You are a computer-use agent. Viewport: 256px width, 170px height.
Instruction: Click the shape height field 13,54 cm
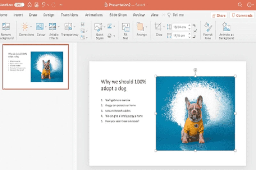[x=180, y=27]
